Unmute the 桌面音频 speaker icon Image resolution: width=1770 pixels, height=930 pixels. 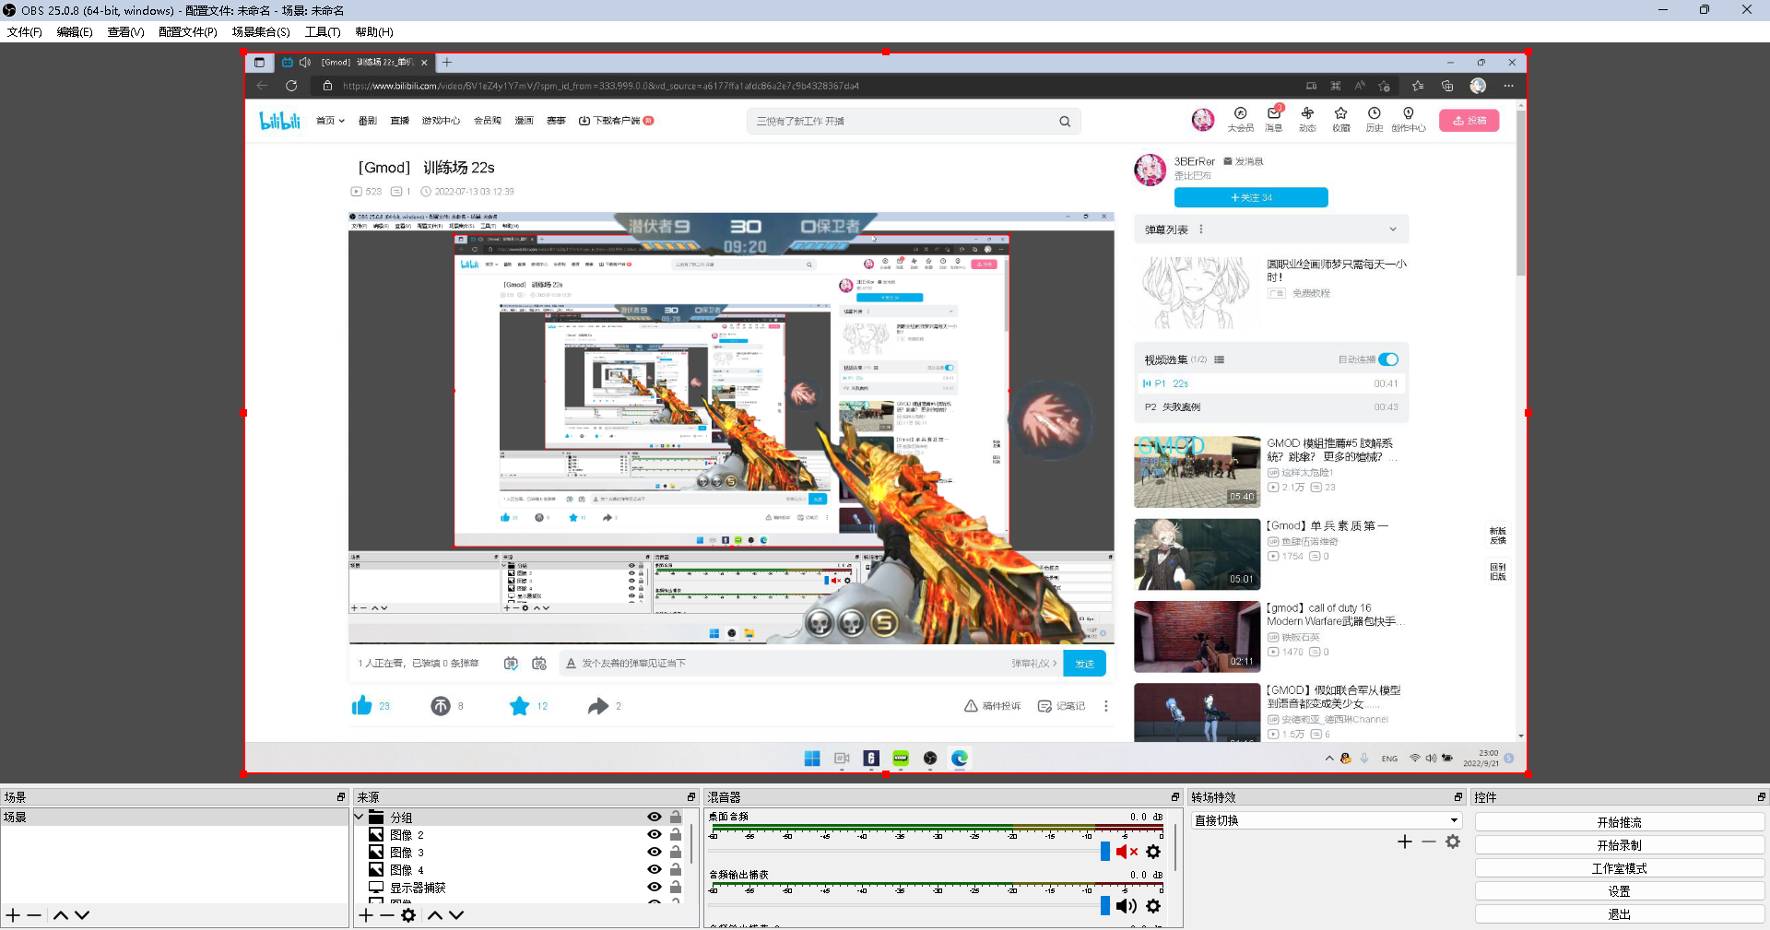(x=1127, y=852)
